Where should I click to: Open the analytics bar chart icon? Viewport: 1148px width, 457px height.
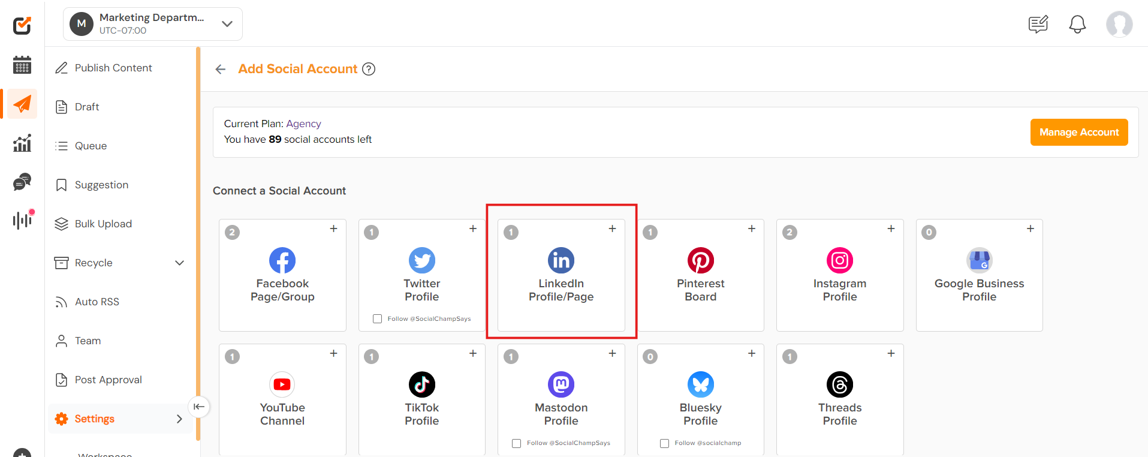point(22,143)
